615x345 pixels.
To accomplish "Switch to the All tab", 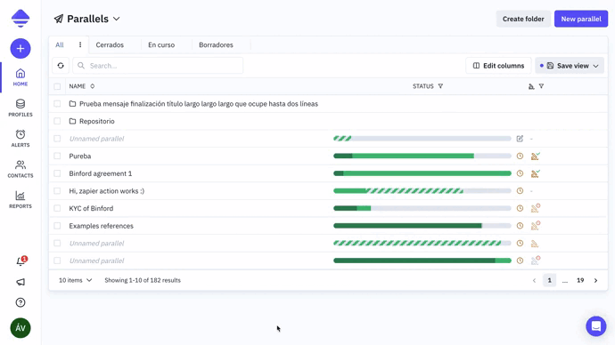I will 60,45.
